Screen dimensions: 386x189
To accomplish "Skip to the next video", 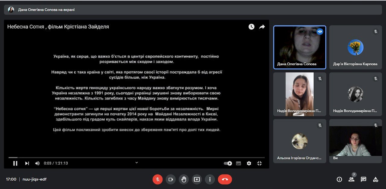I will pos(27,163).
